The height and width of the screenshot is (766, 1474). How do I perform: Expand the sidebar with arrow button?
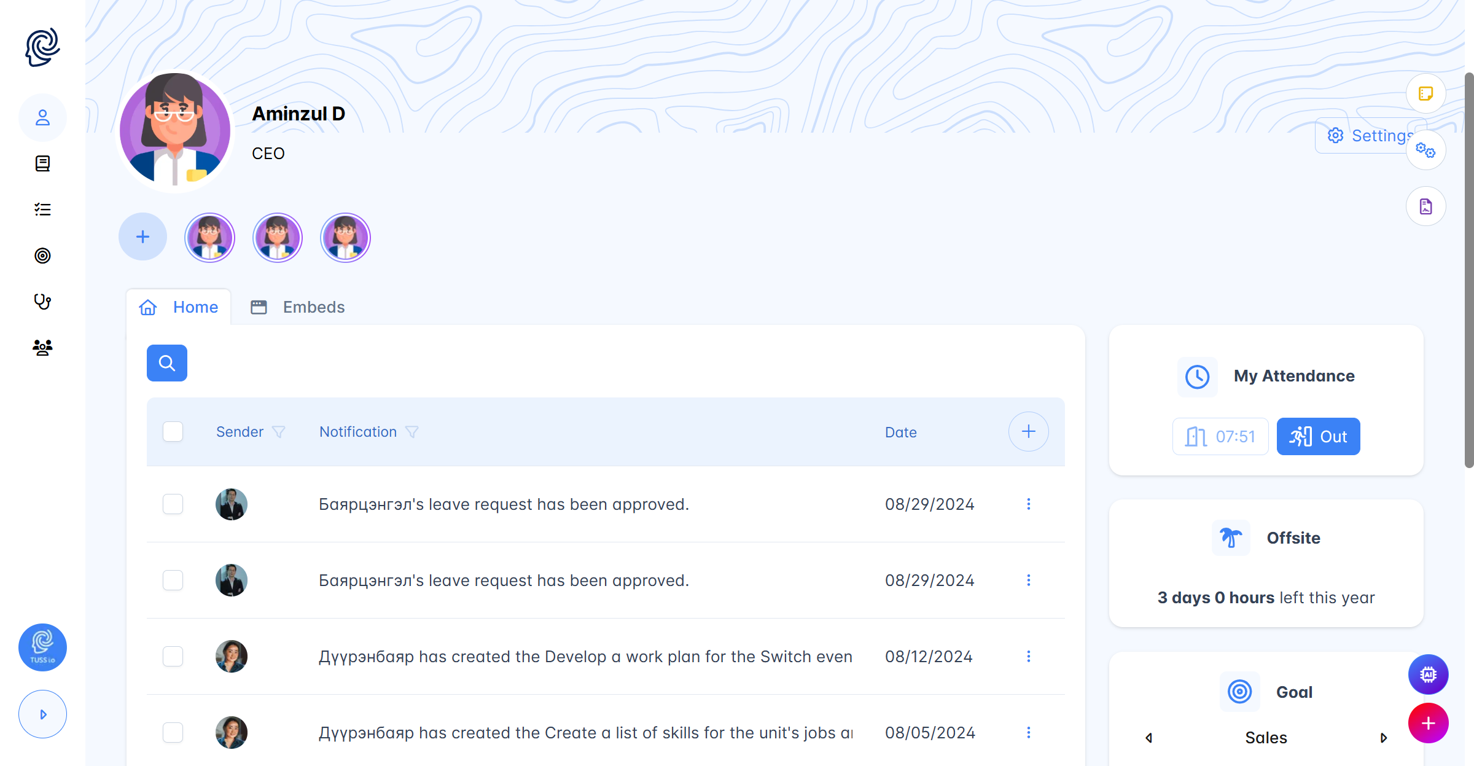42,714
